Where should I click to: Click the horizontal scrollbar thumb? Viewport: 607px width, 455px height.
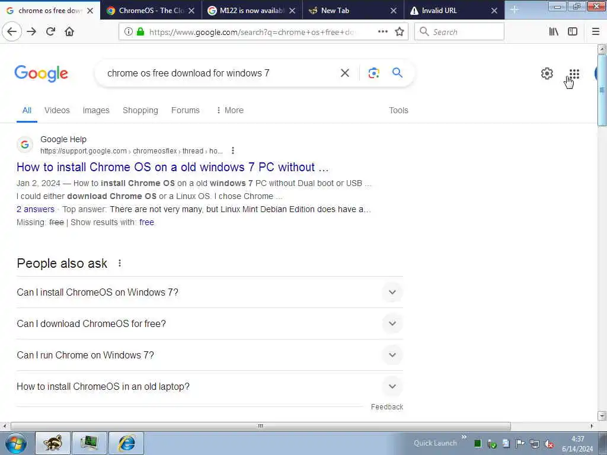click(x=261, y=426)
